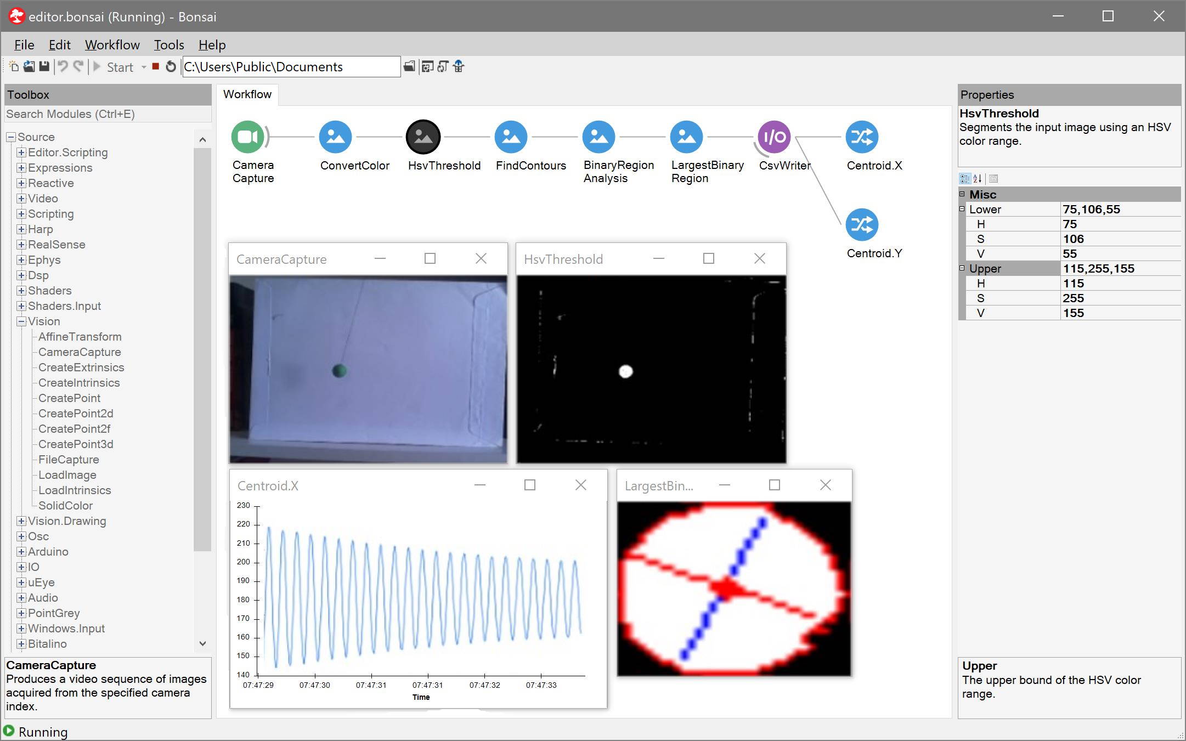Click the Save workflow floppy icon
Screen dimensions: 1186x741
click(x=44, y=67)
